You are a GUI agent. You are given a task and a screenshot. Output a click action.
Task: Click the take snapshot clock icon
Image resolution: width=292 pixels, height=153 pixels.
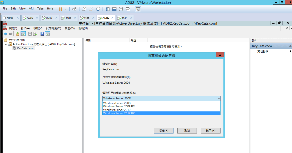click(x=84, y=9)
